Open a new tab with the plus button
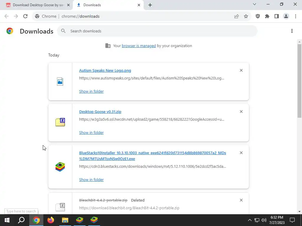This screenshot has height=226, width=302. [150, 5]
